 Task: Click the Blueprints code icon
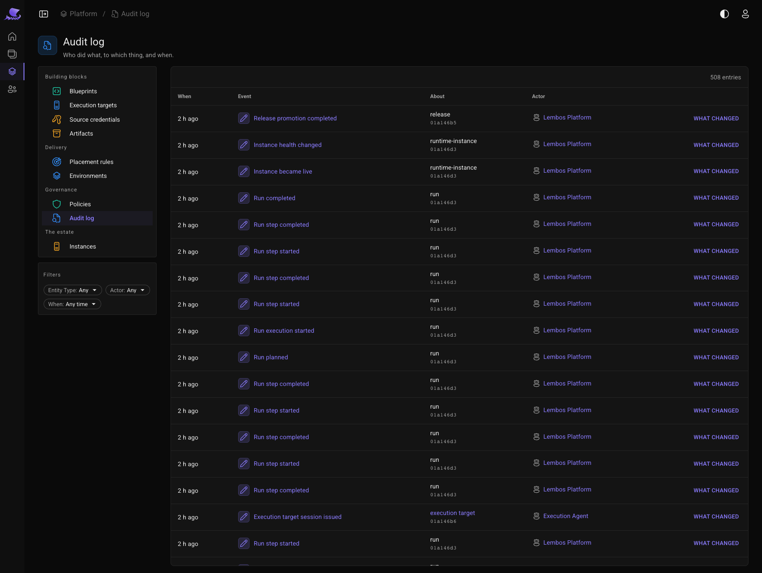pos(57,91)
